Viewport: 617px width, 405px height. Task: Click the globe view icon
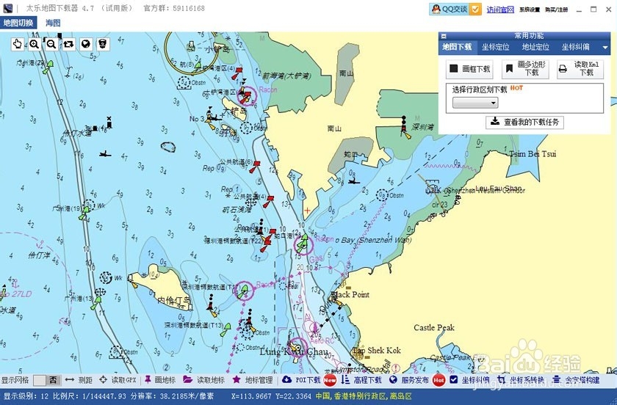coord(86,44)
